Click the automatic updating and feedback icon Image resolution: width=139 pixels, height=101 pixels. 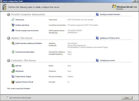point(13,43)
